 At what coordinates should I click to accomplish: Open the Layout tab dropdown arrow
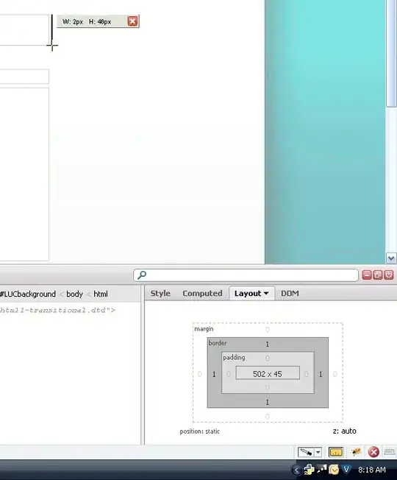[266, 293]
